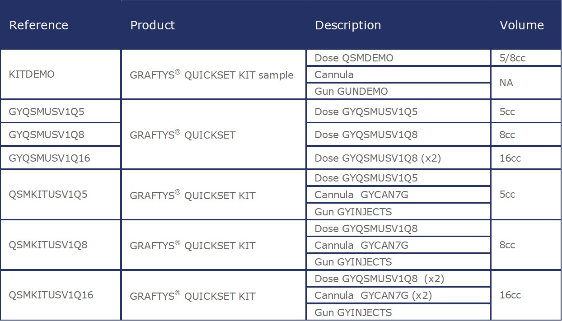This screenshot has width=562, height=321.
Task: Select GYQSMUSV1Q16 in the Reference column
Action: (50, 158)
